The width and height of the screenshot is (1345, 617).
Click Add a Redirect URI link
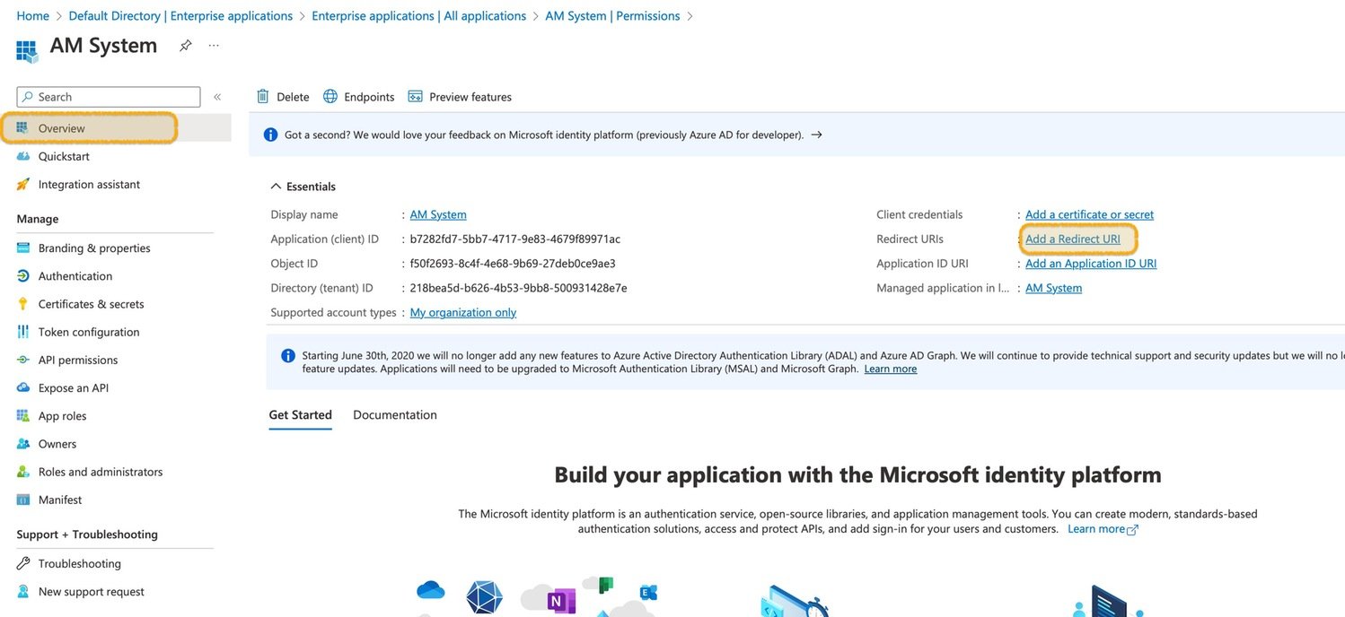[x=1073, y=239]
